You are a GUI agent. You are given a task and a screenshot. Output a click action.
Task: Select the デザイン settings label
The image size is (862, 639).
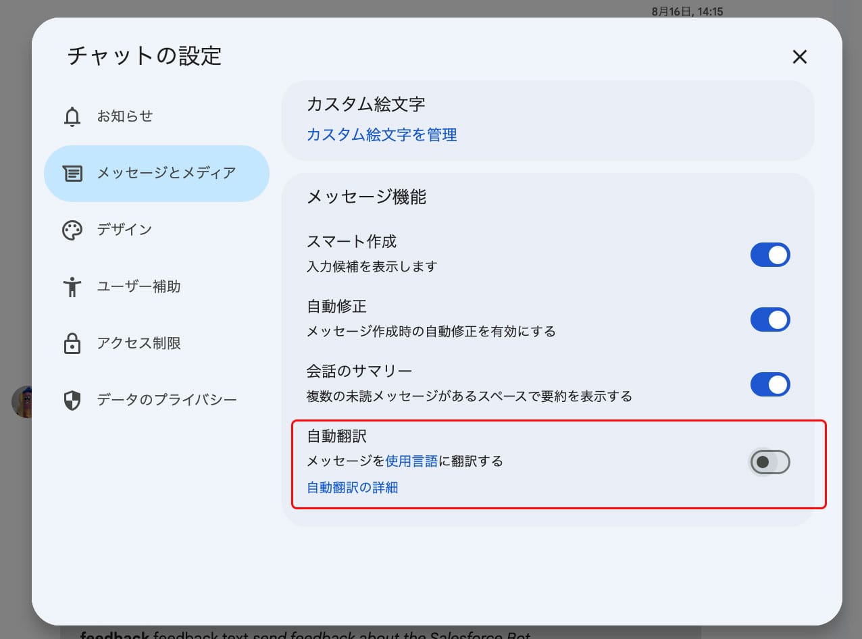point(124,230)
